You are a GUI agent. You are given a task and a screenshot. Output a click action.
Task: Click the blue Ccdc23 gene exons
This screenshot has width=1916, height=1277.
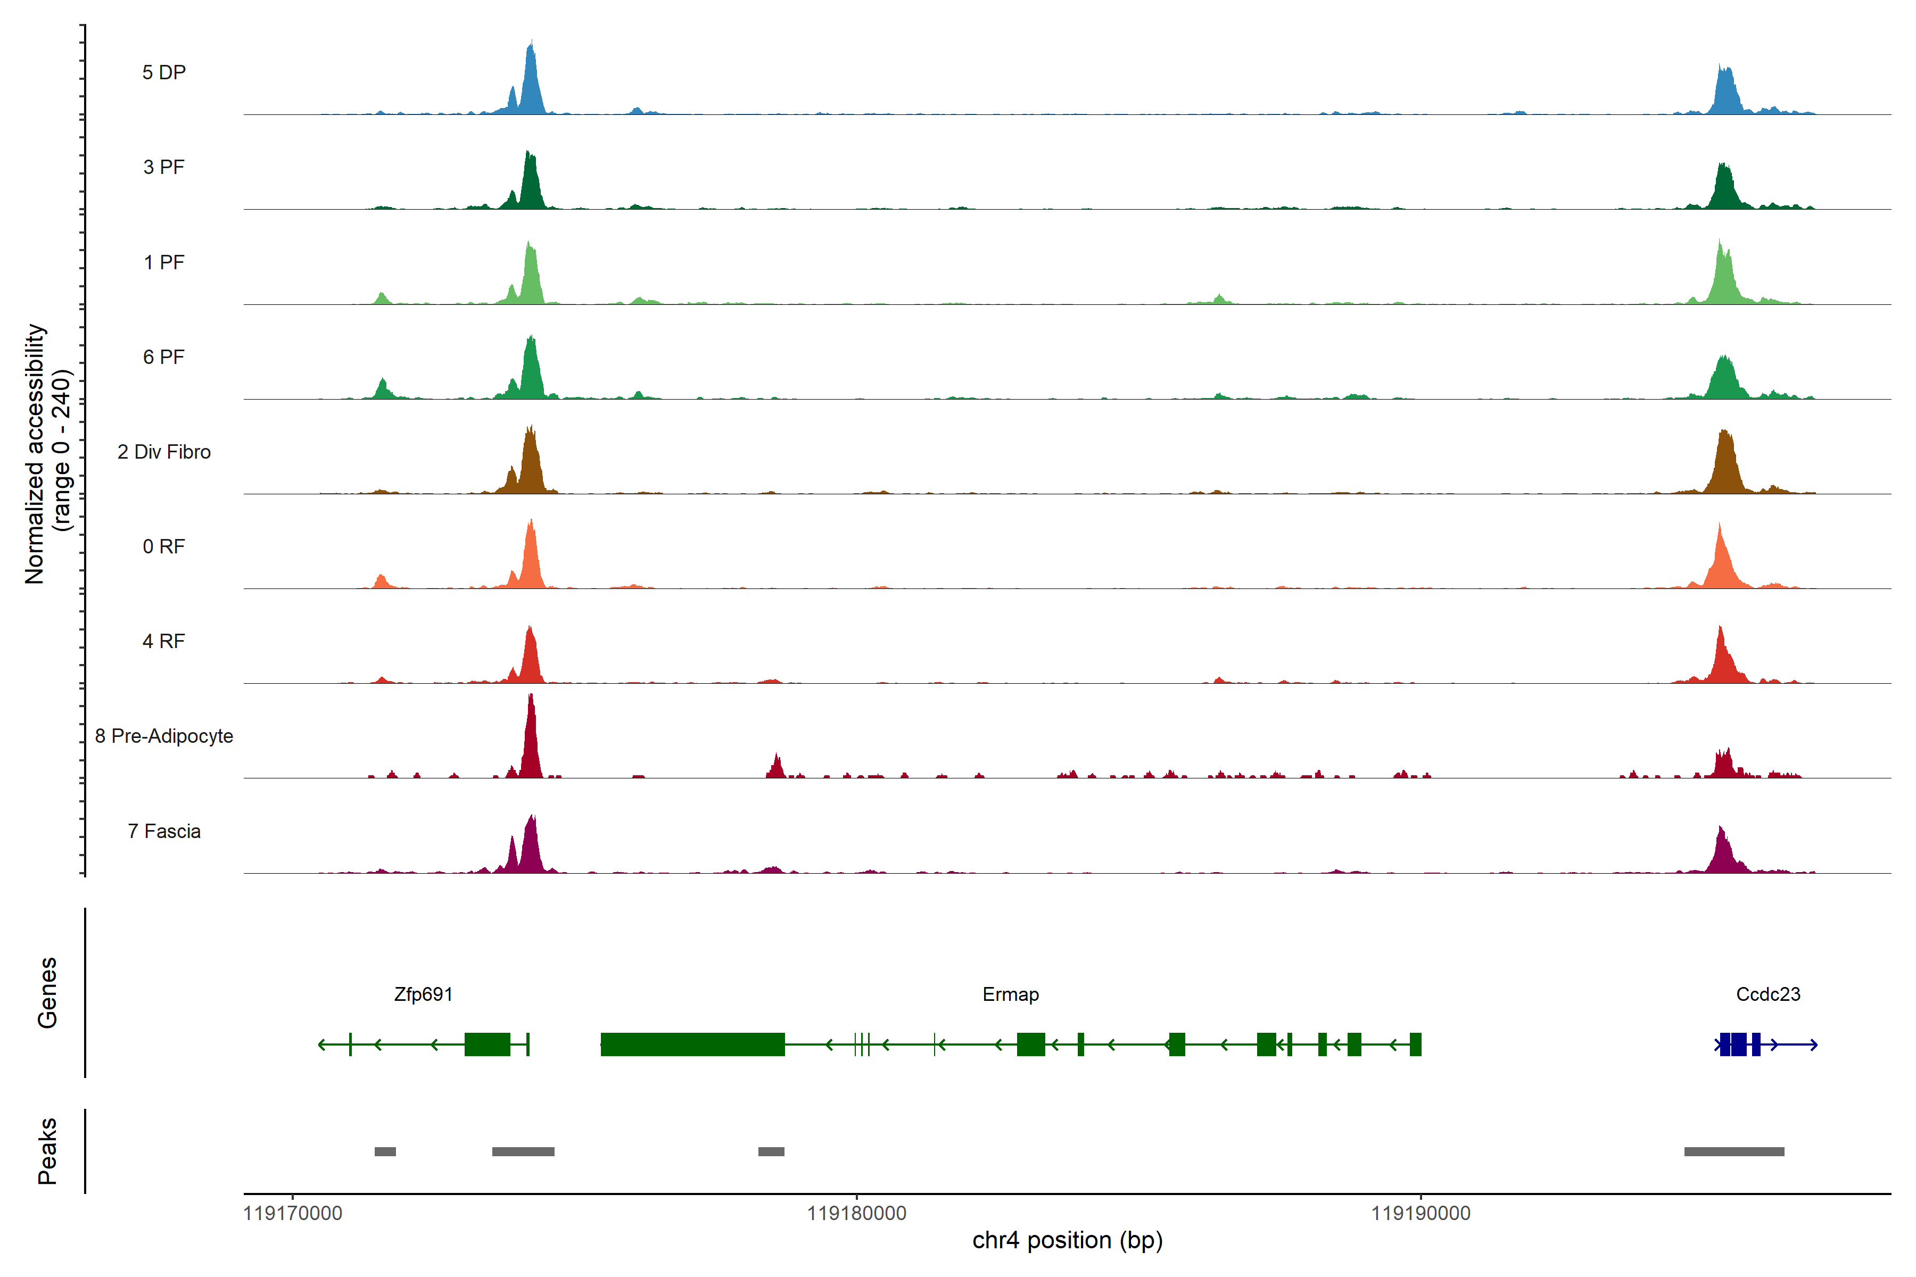point(1738,1044)
